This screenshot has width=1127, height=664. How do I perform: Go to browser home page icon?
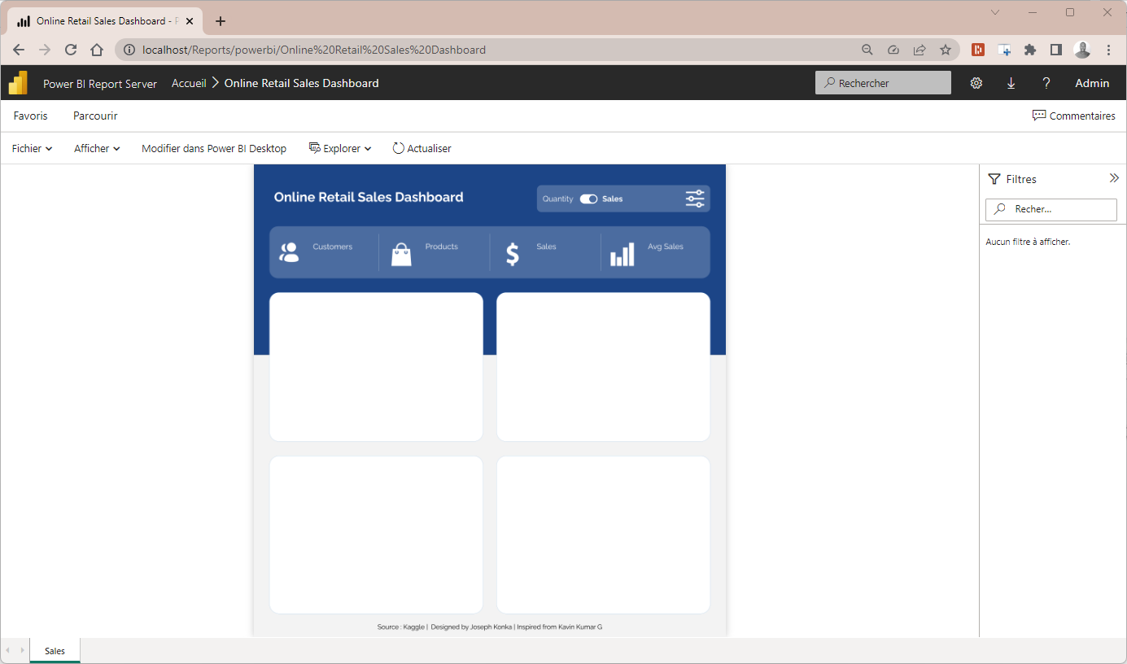click(x=97, y=50)
